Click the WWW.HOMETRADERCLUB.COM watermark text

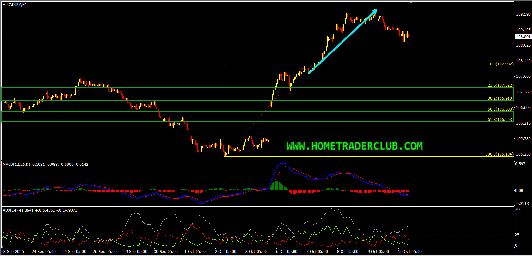pos(355,146)
